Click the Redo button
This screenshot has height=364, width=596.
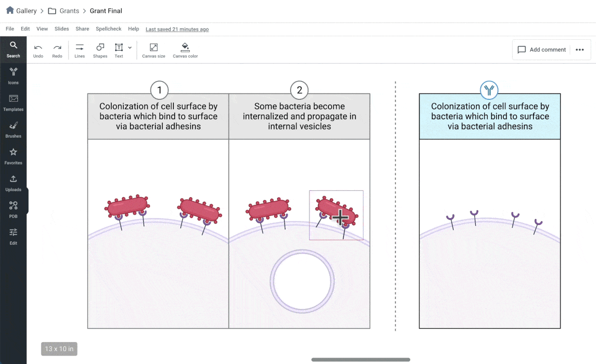tap(57, 50)
